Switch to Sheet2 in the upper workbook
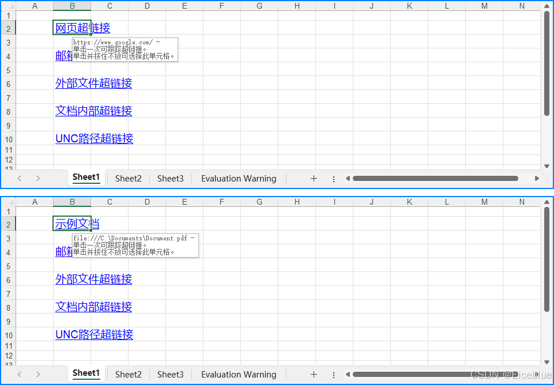This screenshot has height=385, width=554. [x=128, y=178]
